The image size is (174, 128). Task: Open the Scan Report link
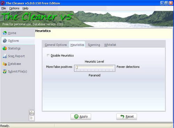tap(16, 56)
